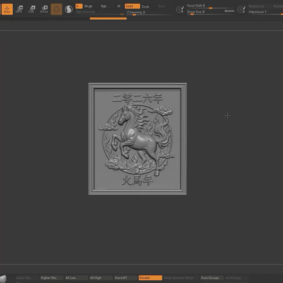The image size is (283, 283).
Task: Click the orange progress bar under toolbar
Action: [108, 19]
